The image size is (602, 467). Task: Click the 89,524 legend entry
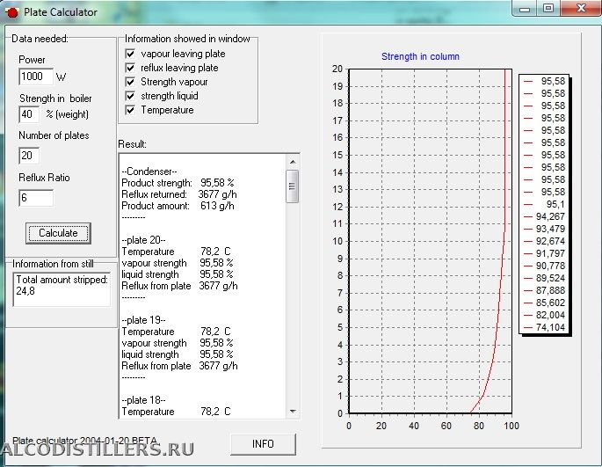pyautogui.click(x=544, y=278)
